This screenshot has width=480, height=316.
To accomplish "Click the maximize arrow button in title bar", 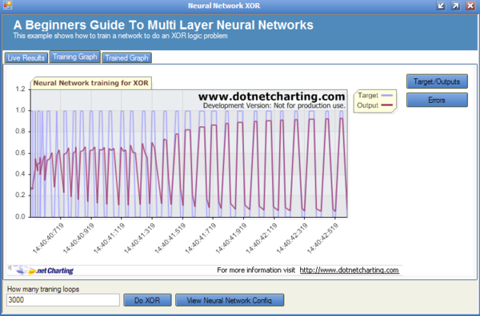I will point(455,6).
